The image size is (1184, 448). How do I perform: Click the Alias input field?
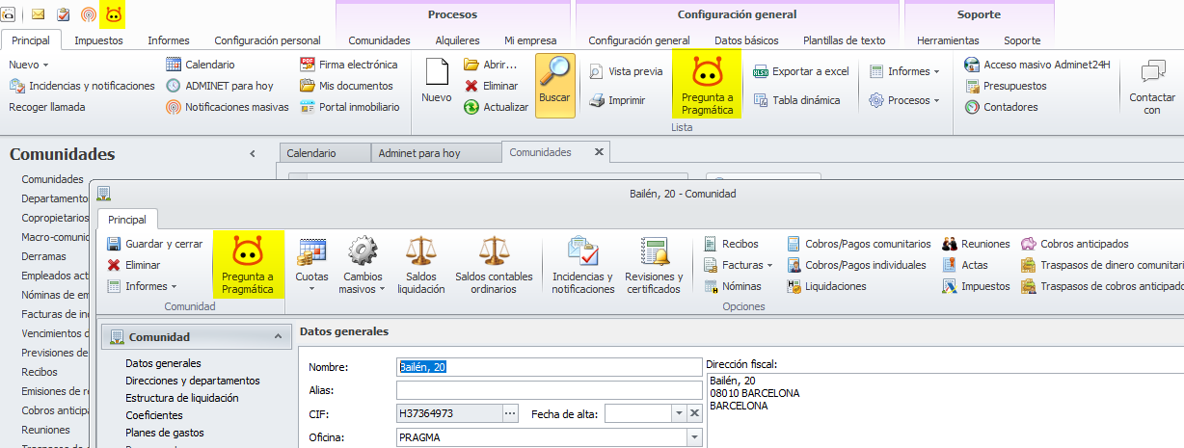548,390
